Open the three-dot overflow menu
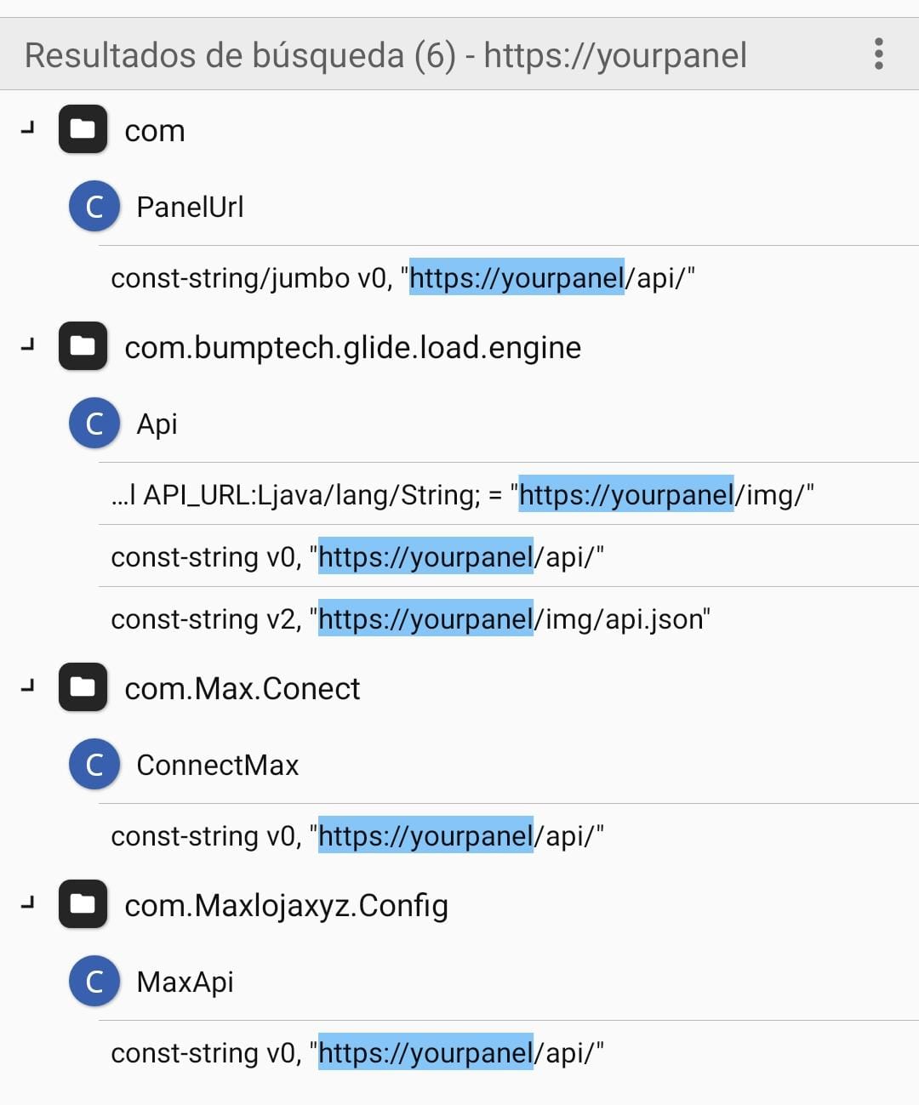This screenshot has width=919, height=1105. tap(878, 54)
